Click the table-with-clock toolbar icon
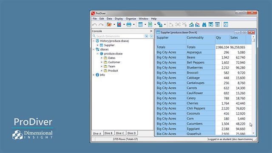The width and height of the screenshot is (272, 153). pyautogui.click(x=211, y=25)
